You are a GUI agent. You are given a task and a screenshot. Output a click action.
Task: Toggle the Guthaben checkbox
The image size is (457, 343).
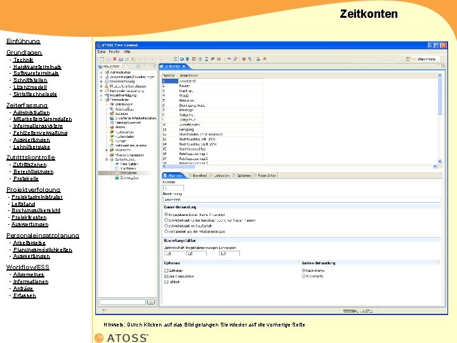coord(166,271)
